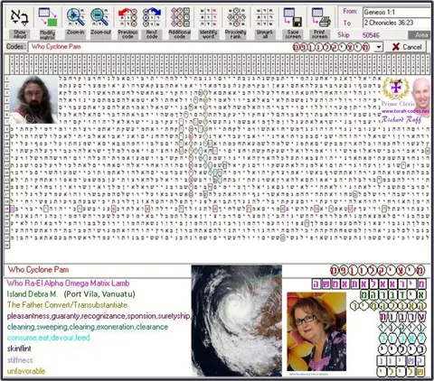Click purple squared Hebrew term beside Ra-El row
The width and height of the screenshot is (434, 381).
click(x=369, y=283)
